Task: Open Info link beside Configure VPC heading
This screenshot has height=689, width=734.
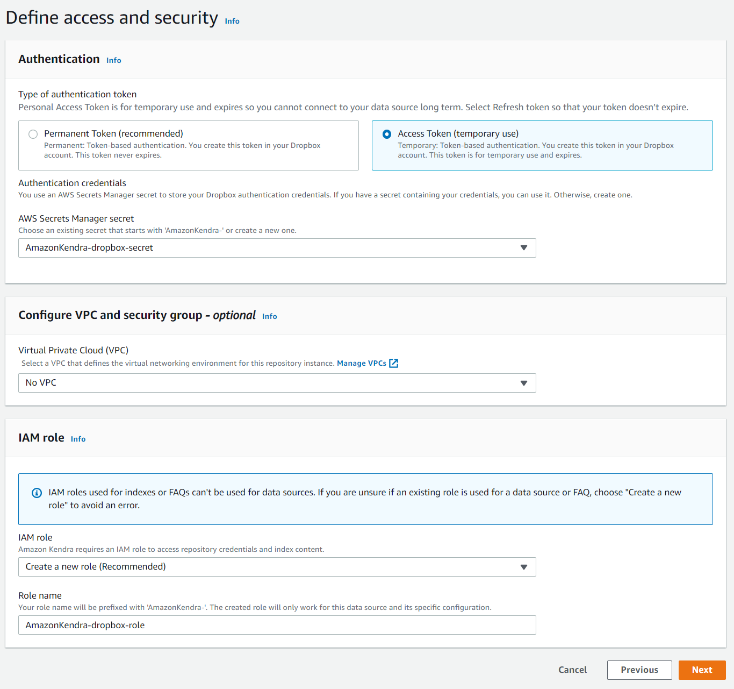Action: (x=270, y=317)
